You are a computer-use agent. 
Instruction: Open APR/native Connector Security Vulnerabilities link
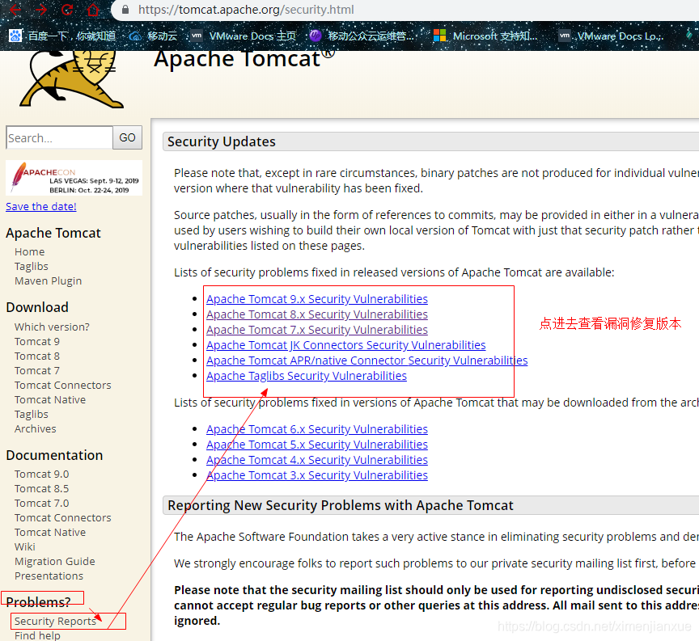click(366, 361)
